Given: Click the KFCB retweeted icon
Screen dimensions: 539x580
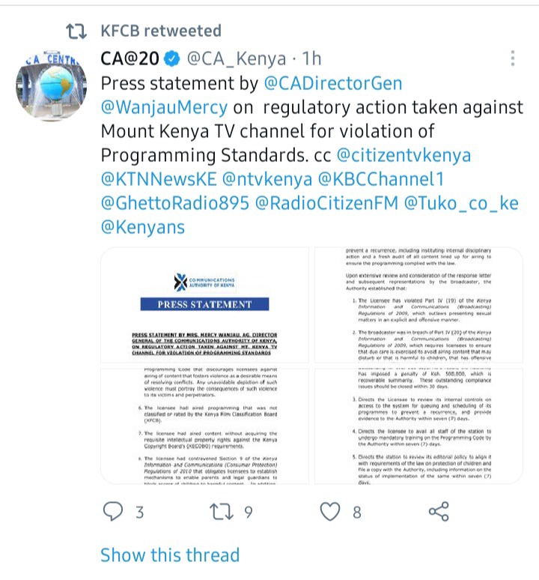Looking at the screenshot, I should coord(76,31).
